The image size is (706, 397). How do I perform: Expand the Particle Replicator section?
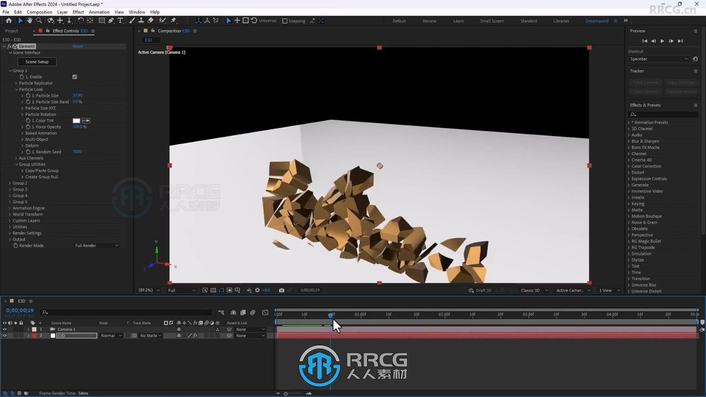(x=16, y=83)
